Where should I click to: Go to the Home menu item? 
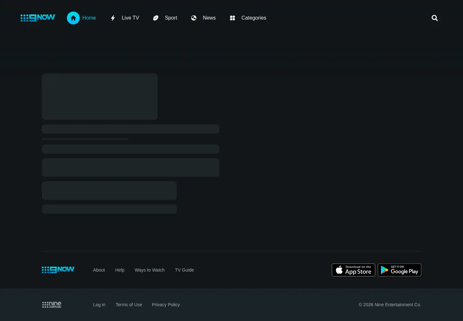89,18
